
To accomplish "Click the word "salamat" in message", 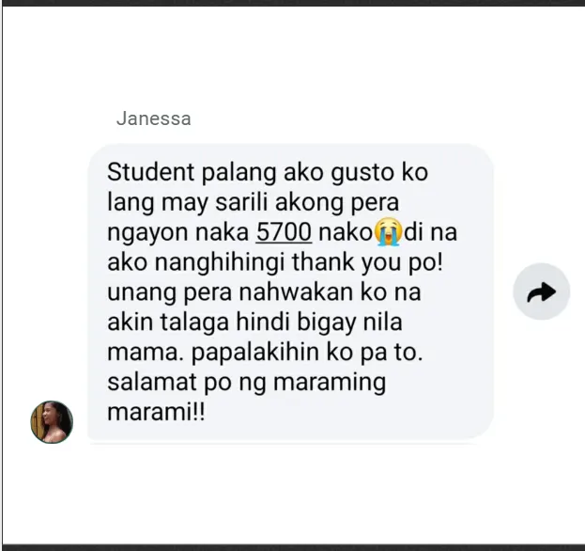I will (152, 382).
